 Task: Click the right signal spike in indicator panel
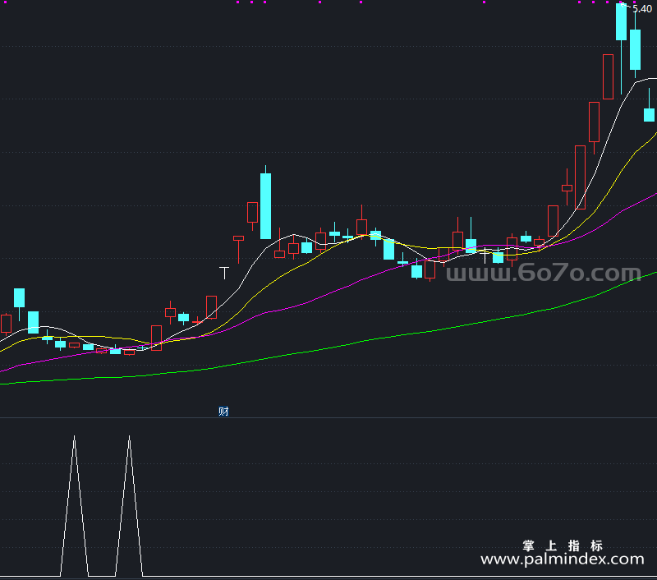click(x=129, y=505)
